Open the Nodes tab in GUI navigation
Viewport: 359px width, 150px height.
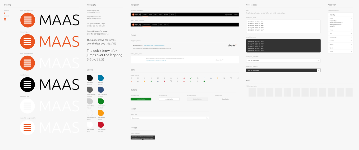(145, 14)
